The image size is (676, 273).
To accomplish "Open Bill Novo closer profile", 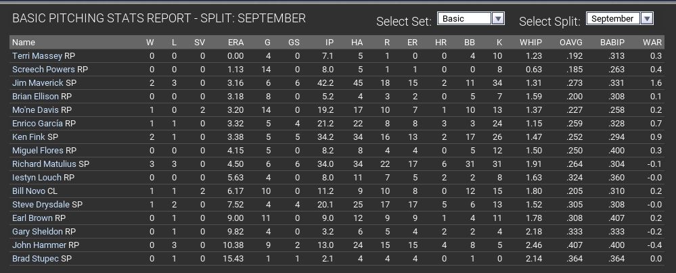I will [28, 191].
